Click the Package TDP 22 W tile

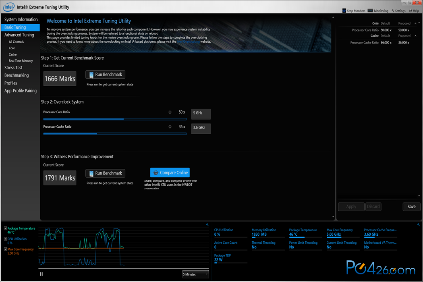tap(231, 258)
